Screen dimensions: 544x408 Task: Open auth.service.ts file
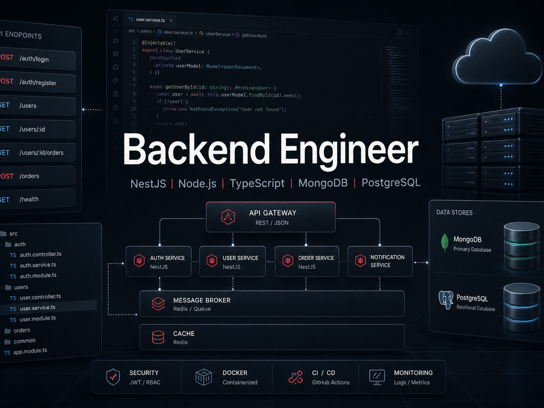33,265
